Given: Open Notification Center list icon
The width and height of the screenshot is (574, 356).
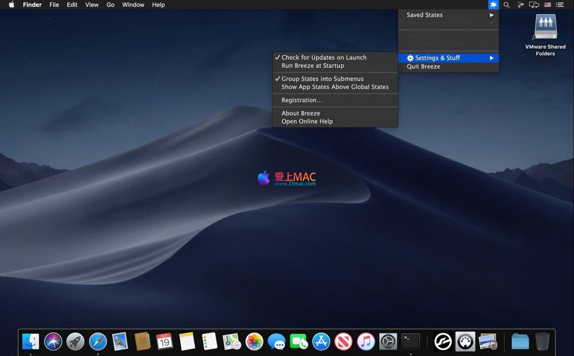Looking at the screenshot, I should pos(560,5).
